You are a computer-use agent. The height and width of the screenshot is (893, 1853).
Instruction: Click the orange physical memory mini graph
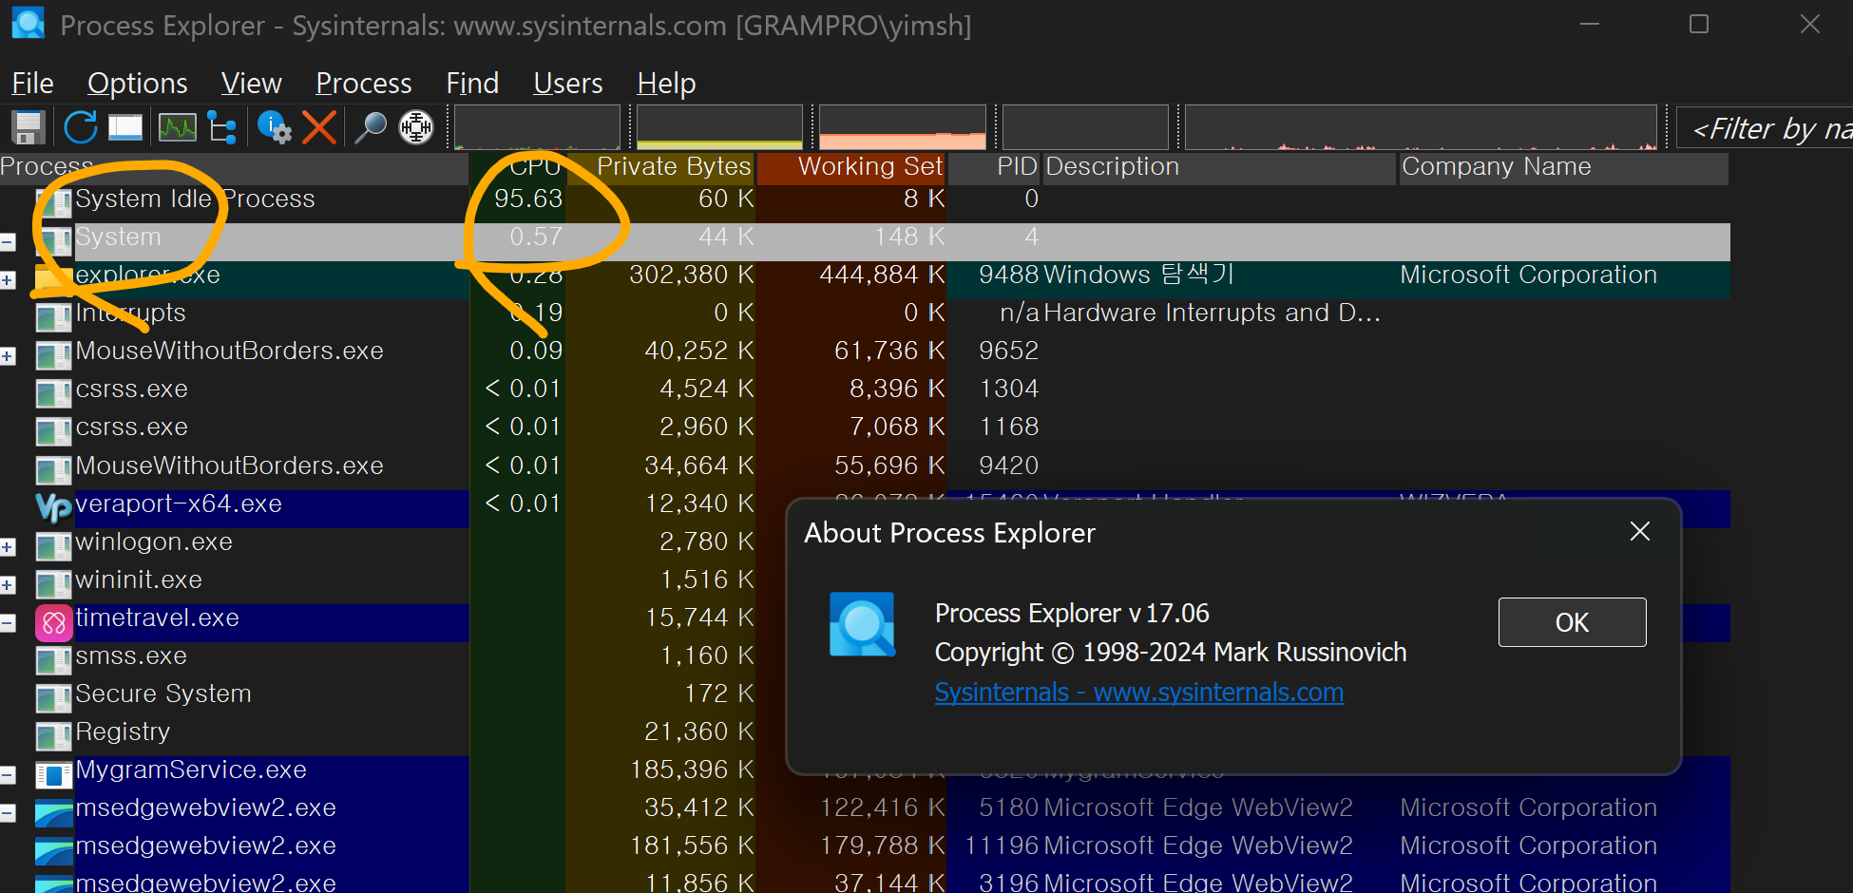point(903,127)
